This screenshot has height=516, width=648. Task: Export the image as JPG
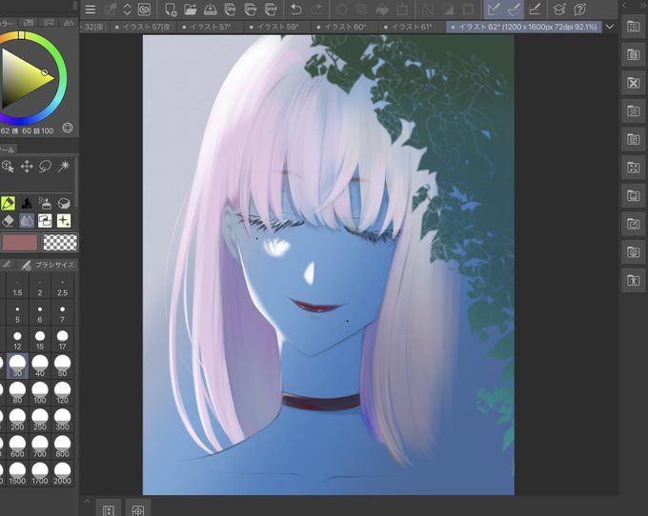coord(231,10)
